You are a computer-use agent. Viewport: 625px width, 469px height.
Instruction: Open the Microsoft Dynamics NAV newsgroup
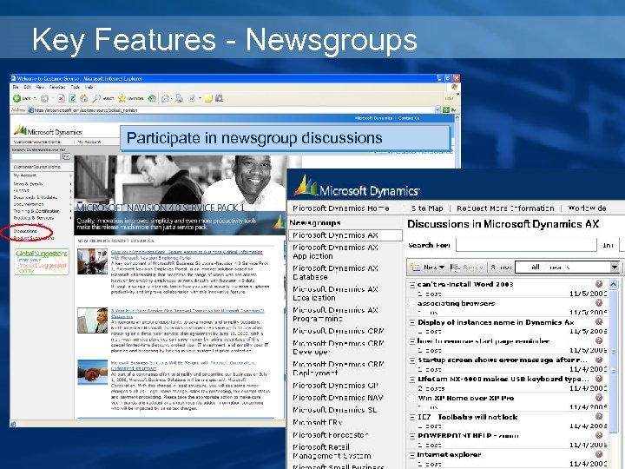coord(338,398)
